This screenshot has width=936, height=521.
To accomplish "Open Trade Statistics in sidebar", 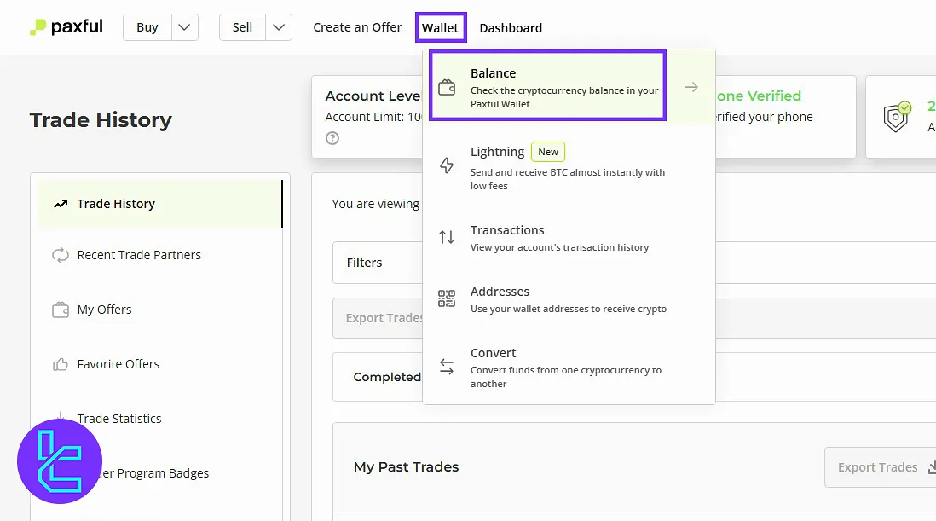I will [x=118, y=419].
